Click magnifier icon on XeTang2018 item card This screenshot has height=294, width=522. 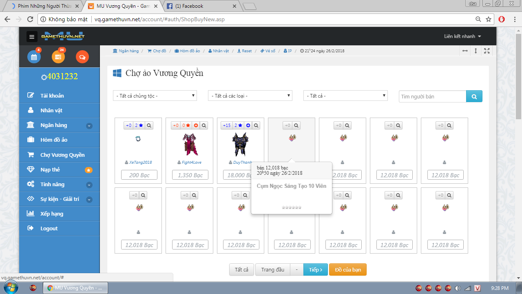149,125
